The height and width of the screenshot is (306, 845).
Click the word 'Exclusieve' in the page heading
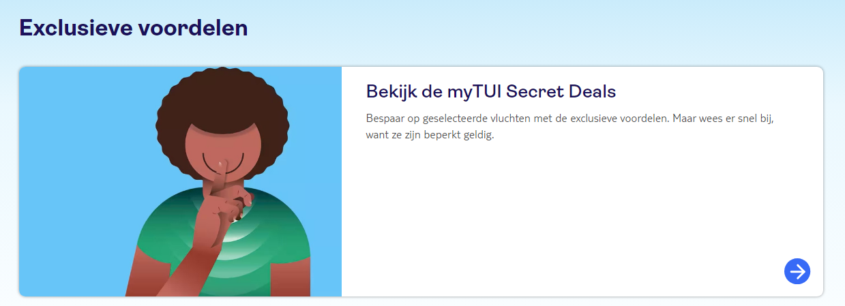(76, 28)
